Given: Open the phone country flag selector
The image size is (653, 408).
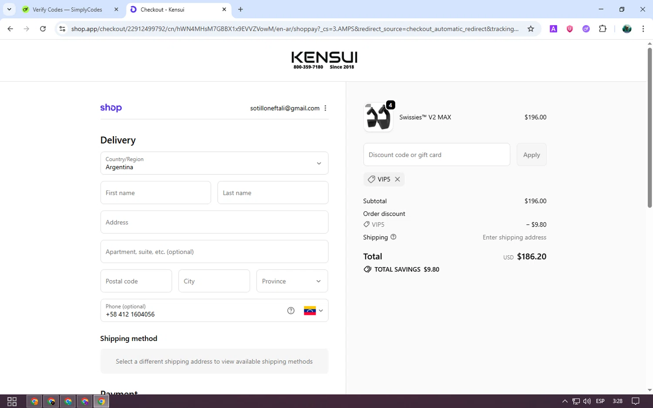Looking at the screenshot, I should tap(313, 311).
